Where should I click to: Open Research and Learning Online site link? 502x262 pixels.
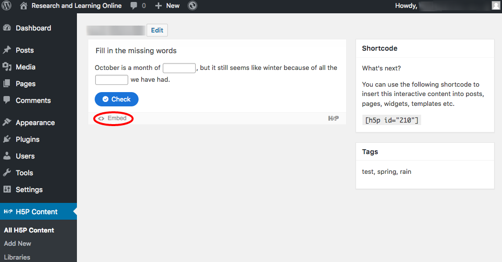coord(76,6)
